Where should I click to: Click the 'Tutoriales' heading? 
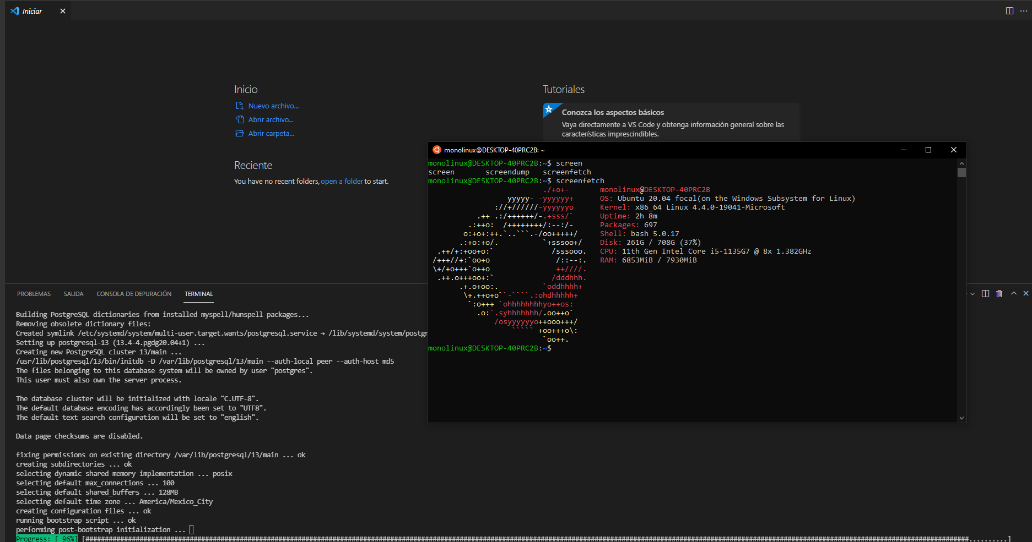pyautogui.click(x=564, y=90)
